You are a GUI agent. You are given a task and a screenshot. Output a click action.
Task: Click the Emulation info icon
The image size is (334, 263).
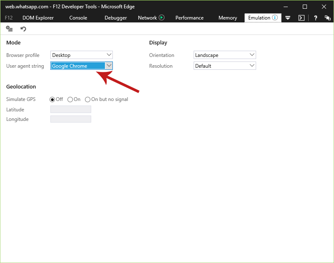[x=275, y=17]
